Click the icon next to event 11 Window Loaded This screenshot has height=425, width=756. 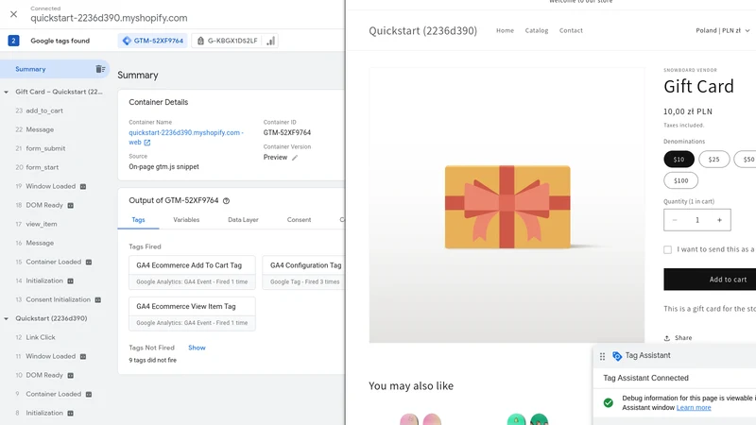coord(83,357)
